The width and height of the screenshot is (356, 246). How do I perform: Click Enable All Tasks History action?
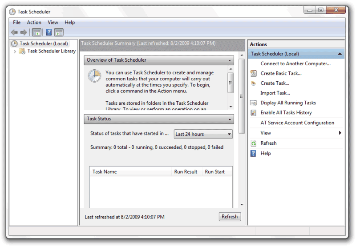[286, 113]
